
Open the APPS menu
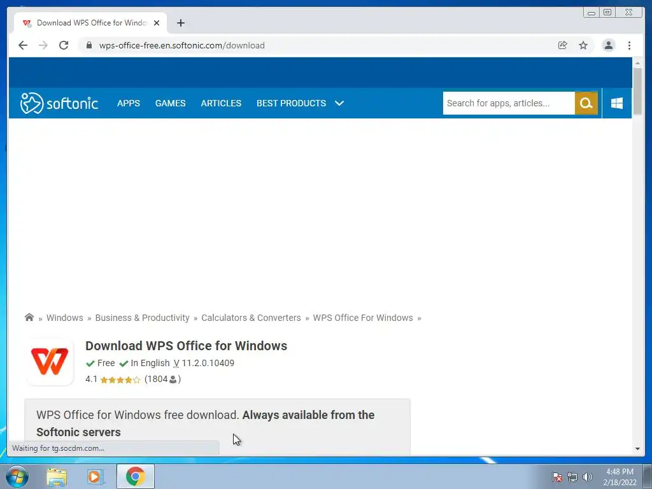[x=129, y=103]
